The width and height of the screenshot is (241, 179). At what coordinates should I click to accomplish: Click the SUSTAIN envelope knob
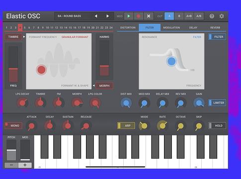(68, 126)
